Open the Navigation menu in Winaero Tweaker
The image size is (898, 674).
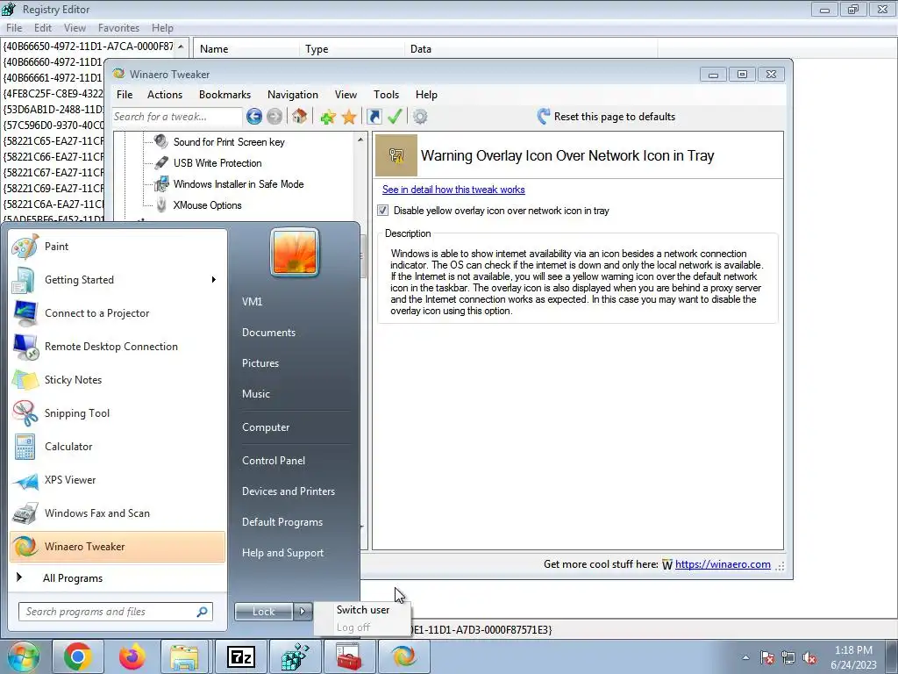(293, 95)
